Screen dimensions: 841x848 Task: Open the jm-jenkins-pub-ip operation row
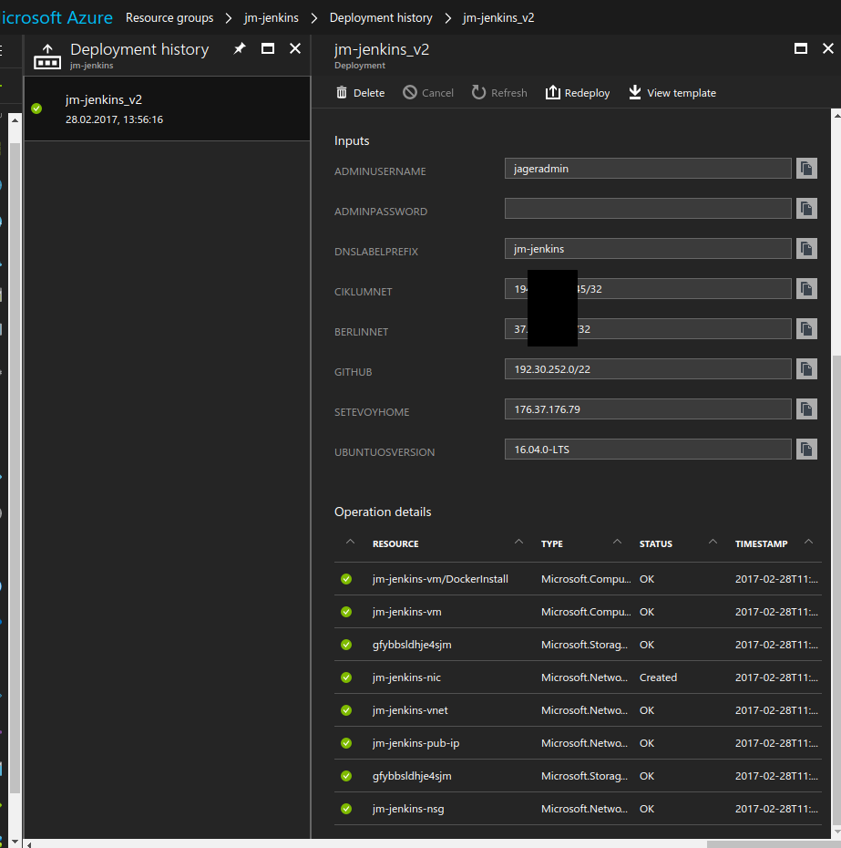[x=578, y=743]
